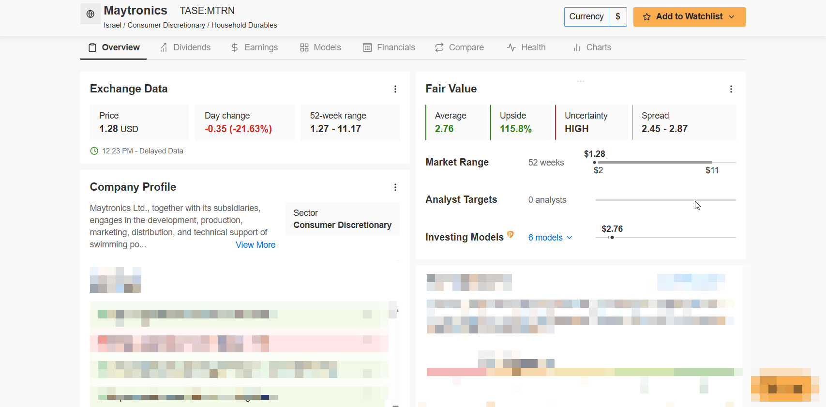The width and height of the screenshot is (826, 407).
Task: Click the Day change -0.35 card
Action: click(x=245, y=122)
